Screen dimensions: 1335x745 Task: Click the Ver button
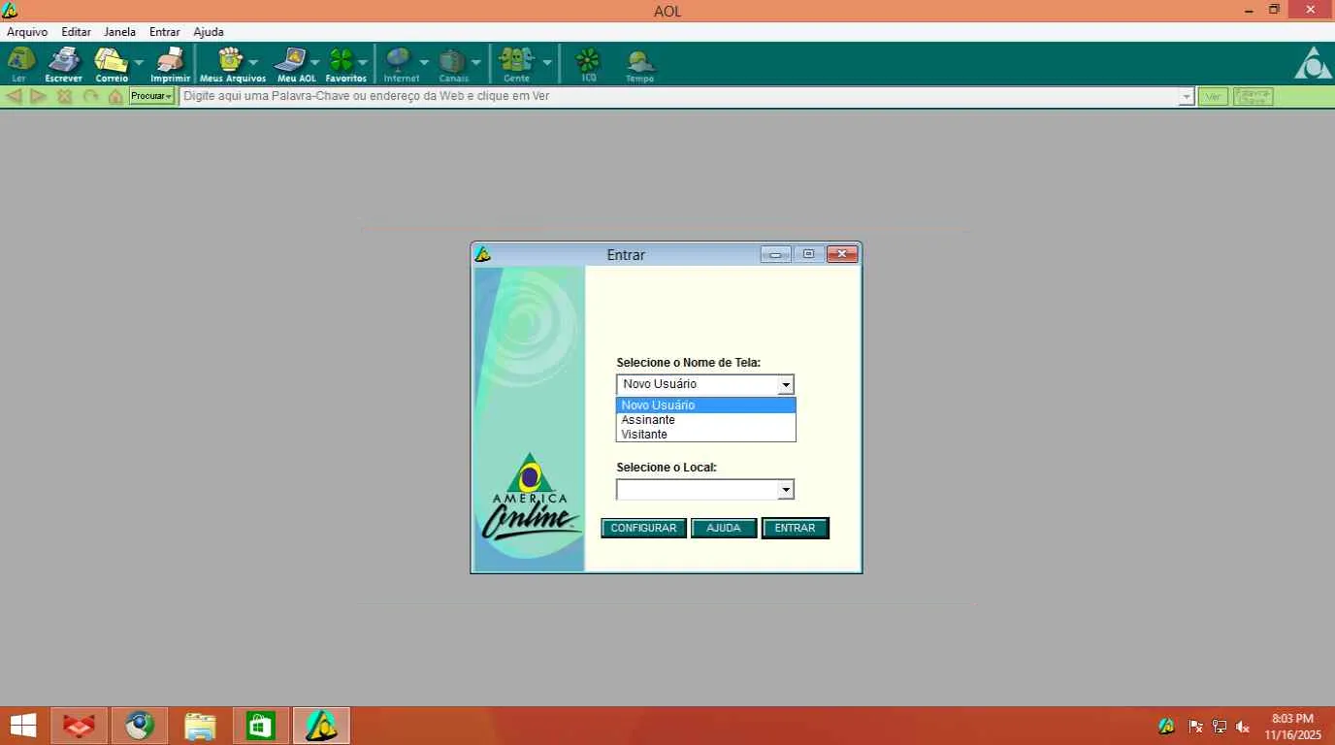coord(1213,96)
